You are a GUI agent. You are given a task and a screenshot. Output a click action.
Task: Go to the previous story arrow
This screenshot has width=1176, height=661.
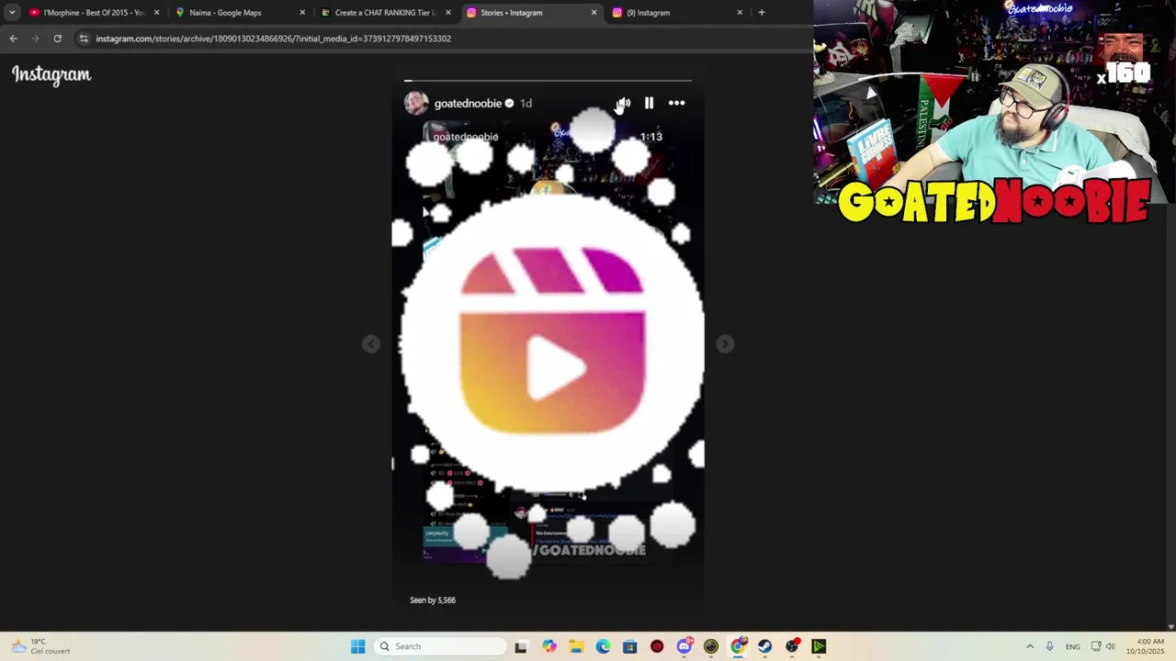click(x=371, y=343)
